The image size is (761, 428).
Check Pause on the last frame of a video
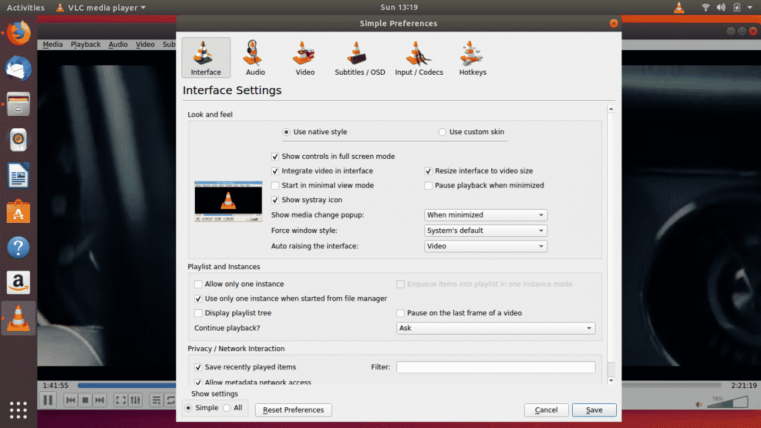pos(401,313)
